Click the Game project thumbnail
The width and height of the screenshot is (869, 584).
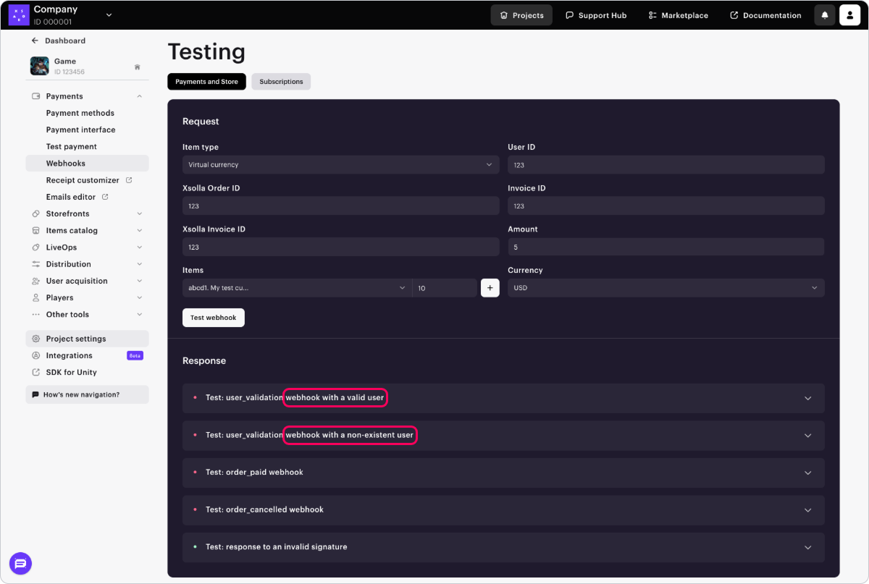click(39, 66)
